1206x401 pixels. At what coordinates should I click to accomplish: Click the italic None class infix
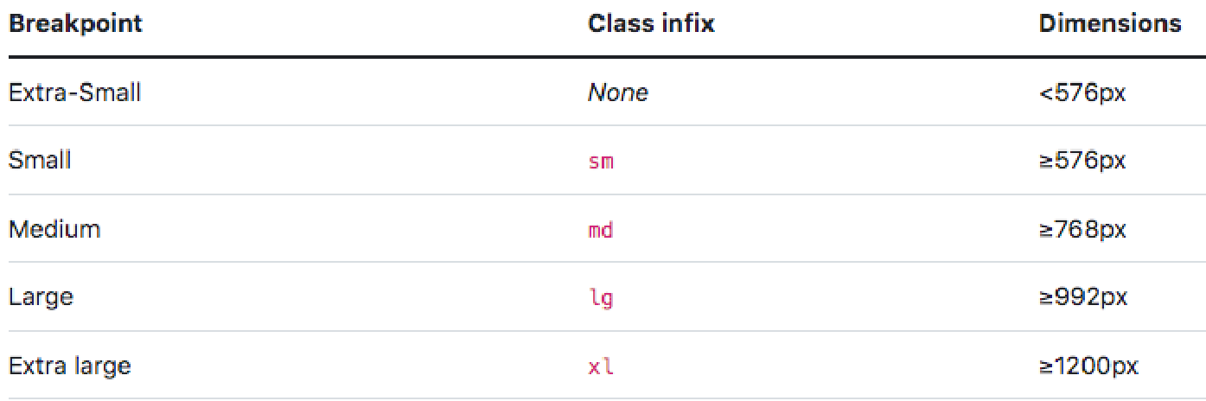tap(617, 92)
